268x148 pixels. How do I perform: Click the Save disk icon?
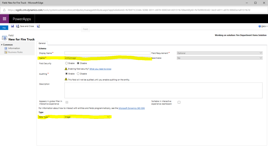pos(12,26)
